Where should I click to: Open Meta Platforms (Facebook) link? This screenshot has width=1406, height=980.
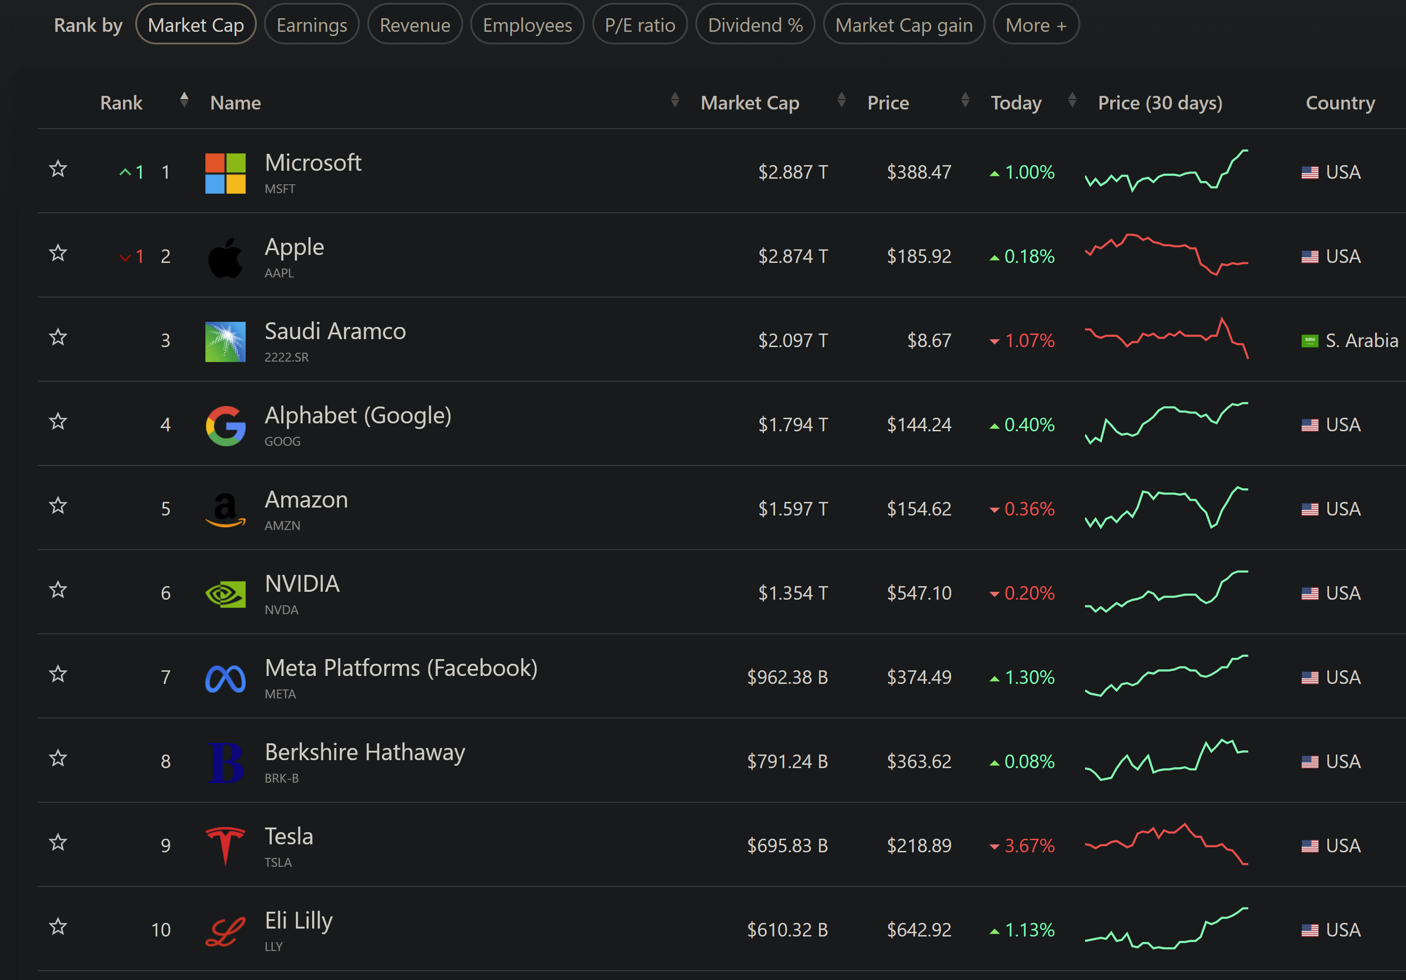pyautogui.click(x=401, y=668)
